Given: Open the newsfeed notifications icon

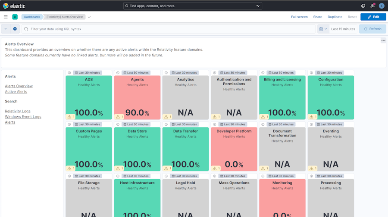Looking at the screenshot, I should pos(372,6).
